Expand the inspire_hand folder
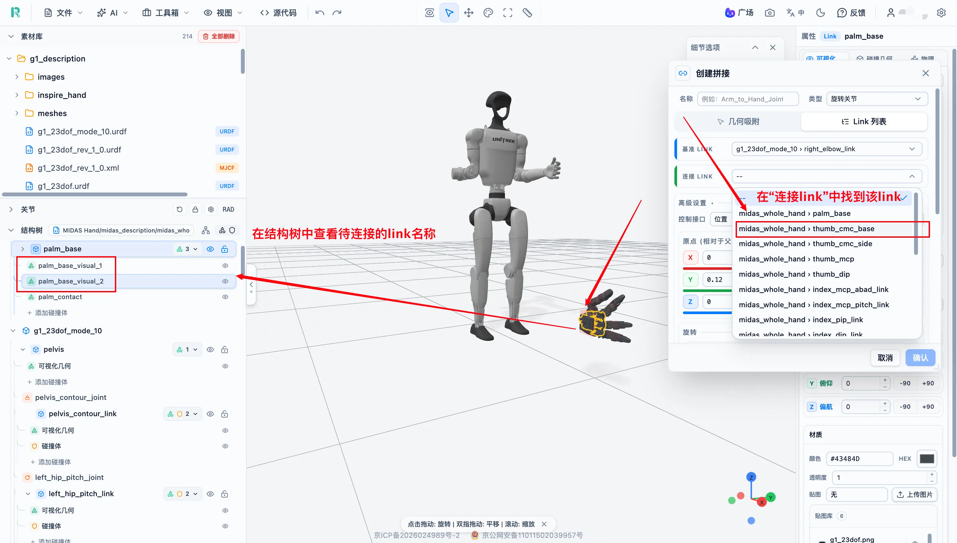The height and width of the screenshot is (543, 957). tap(17, 95)
